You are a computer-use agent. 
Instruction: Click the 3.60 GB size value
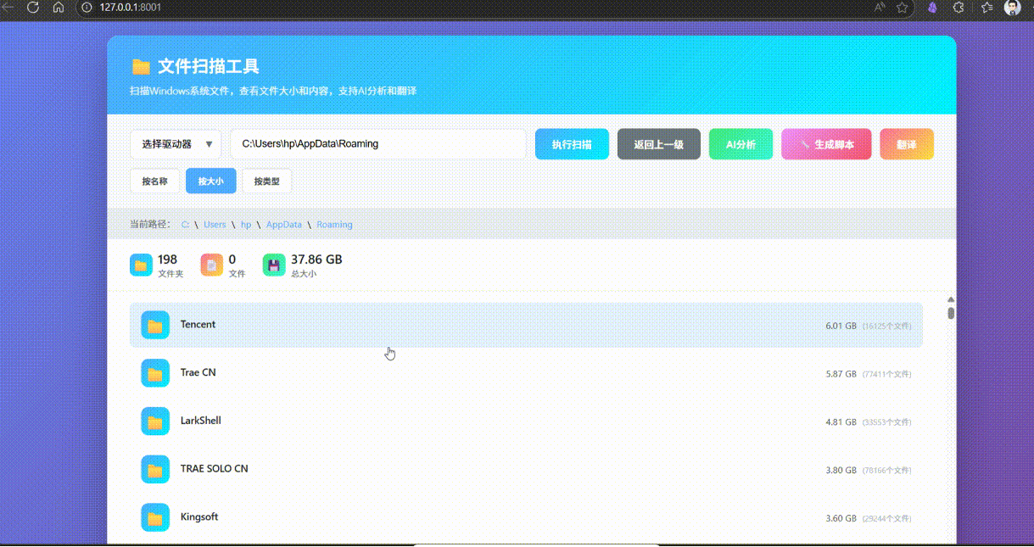pyautogui.click(x=841, y=518)
